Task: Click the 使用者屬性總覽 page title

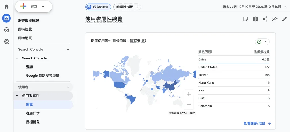Action: tap(104, 19)
